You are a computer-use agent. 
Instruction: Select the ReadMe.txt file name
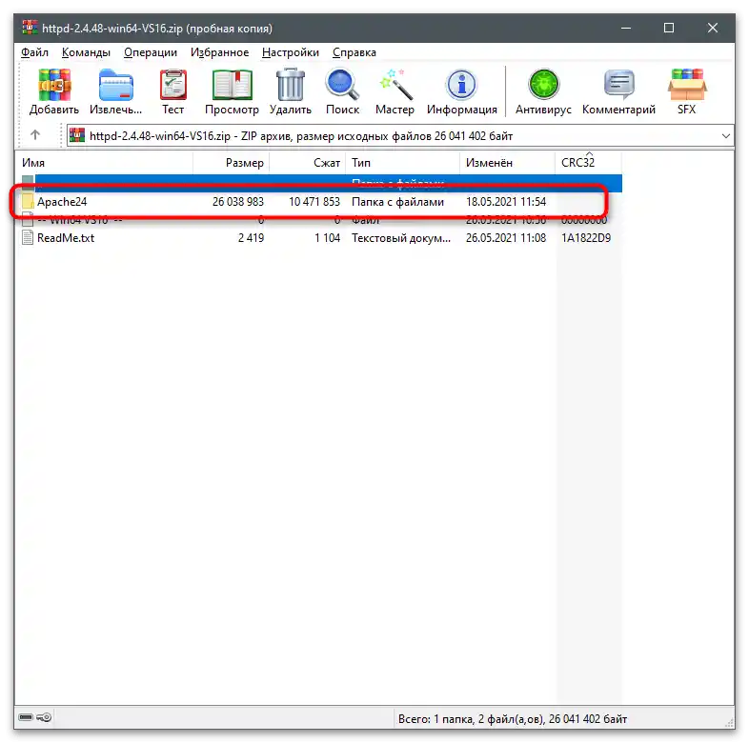[x=66, y=238]
